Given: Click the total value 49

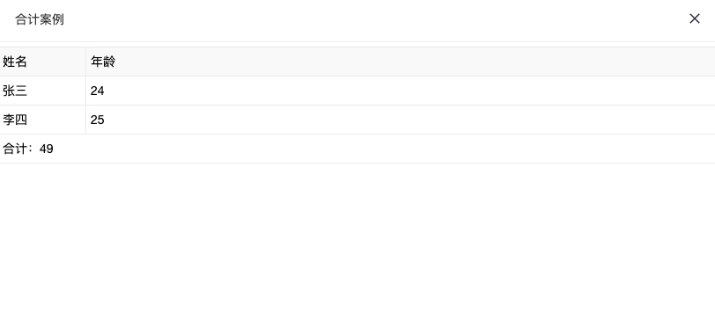Looking at the screenshot, I should pos(47,149).
